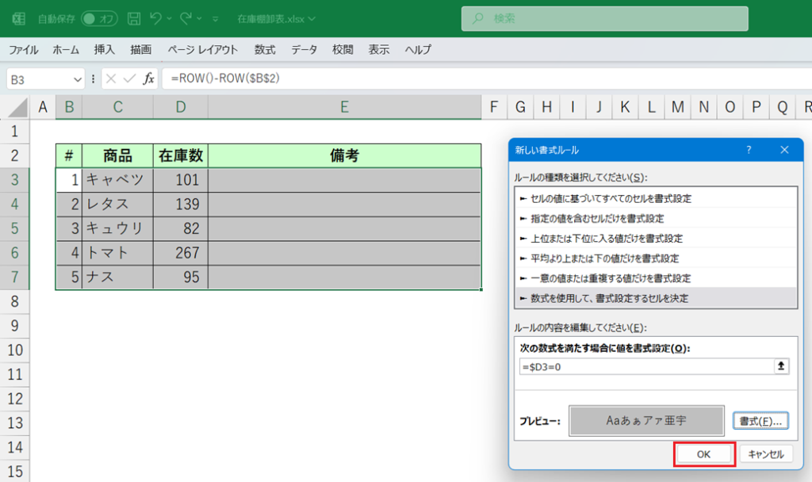
Task: Click the search box in title bar
Action: click(x=604, y=19)
